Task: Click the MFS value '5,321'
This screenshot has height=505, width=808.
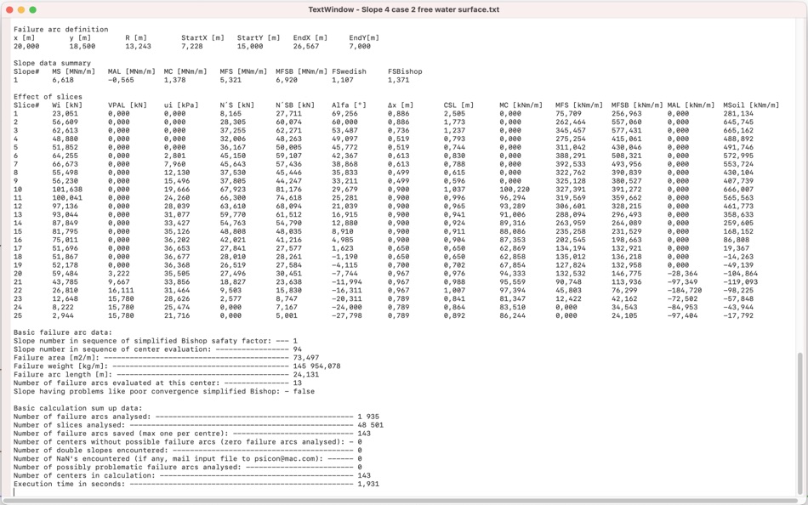Action: click(230, 80)
